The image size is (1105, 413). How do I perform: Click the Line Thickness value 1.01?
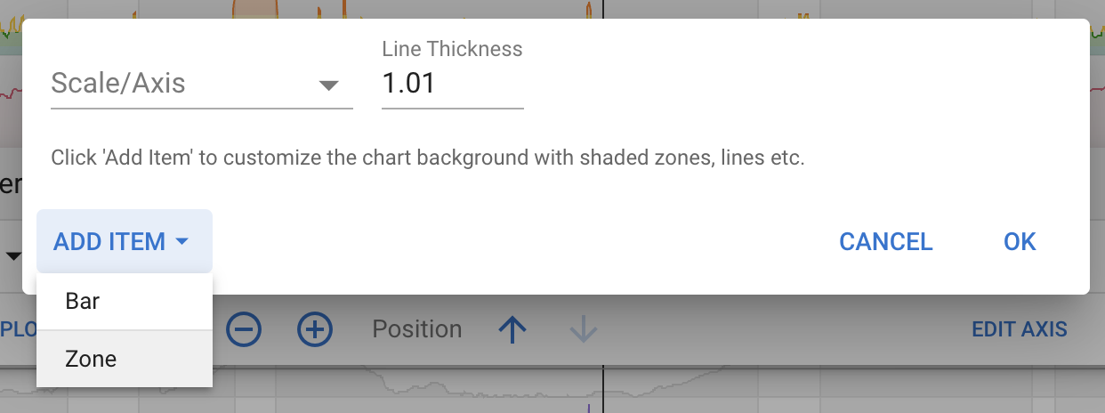click(409, 84)
